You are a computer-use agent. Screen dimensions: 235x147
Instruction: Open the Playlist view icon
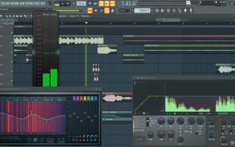click(x=157, y=11)
